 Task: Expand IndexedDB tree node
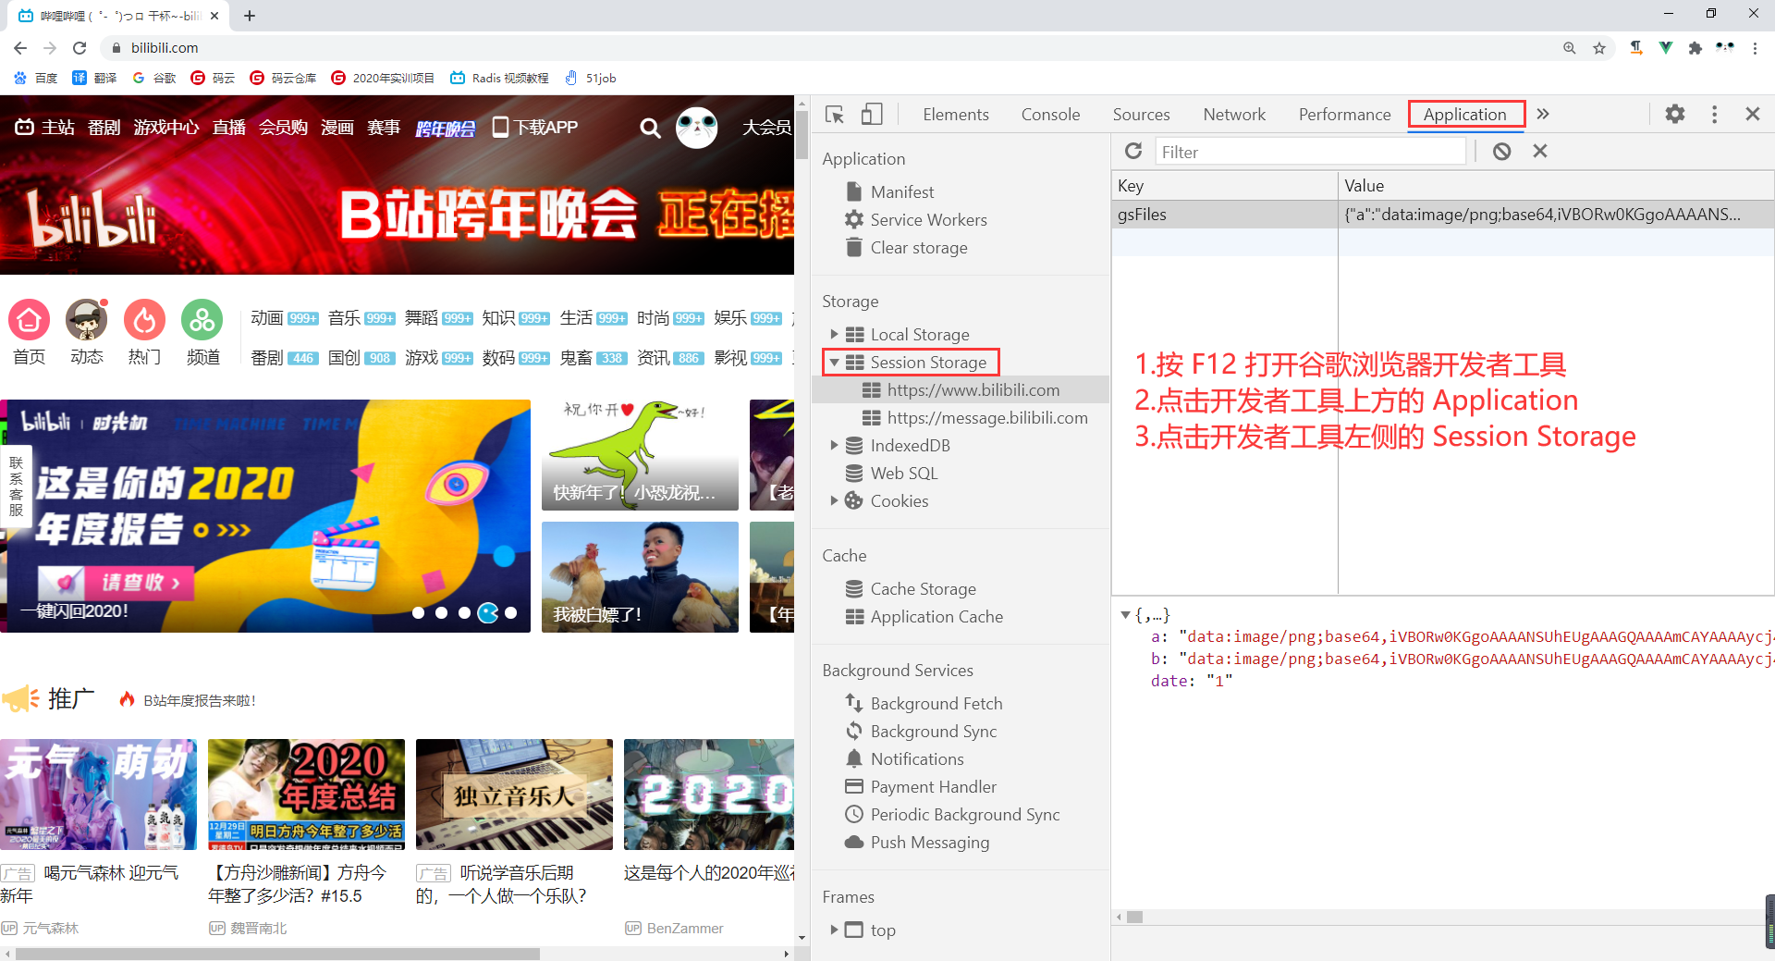[834, 445]
